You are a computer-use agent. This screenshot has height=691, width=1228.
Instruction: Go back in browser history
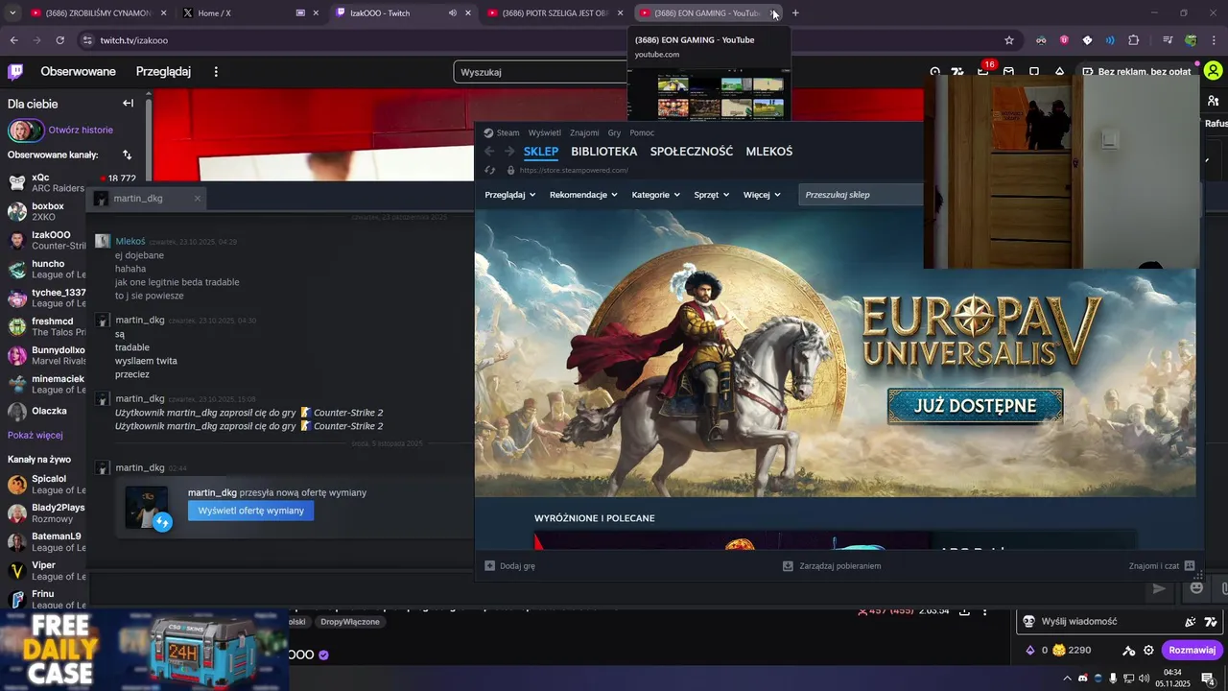click(x=13, y=40)
